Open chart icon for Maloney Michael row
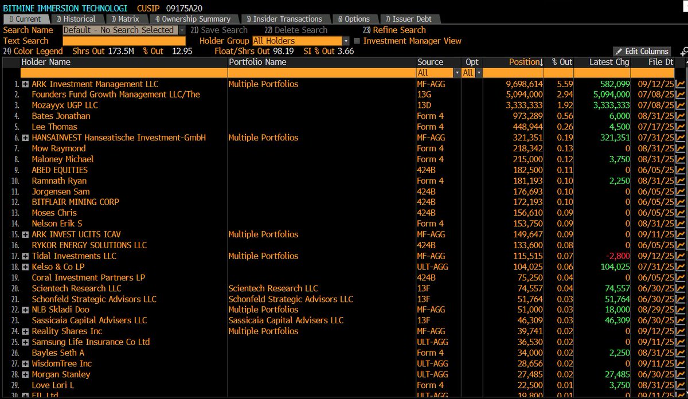The image size is (688, 399). click(681, 159)
